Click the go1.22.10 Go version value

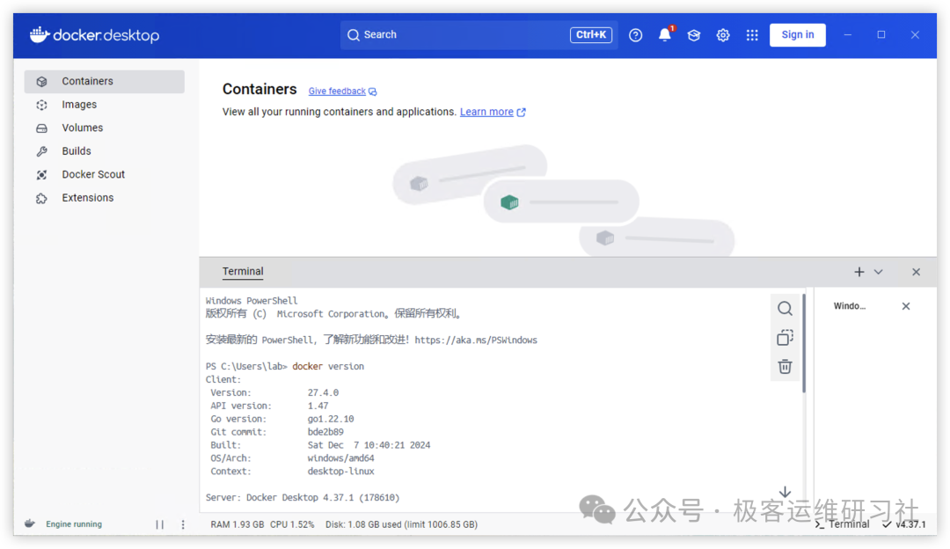pyautogui.click(x=330, y=419)
